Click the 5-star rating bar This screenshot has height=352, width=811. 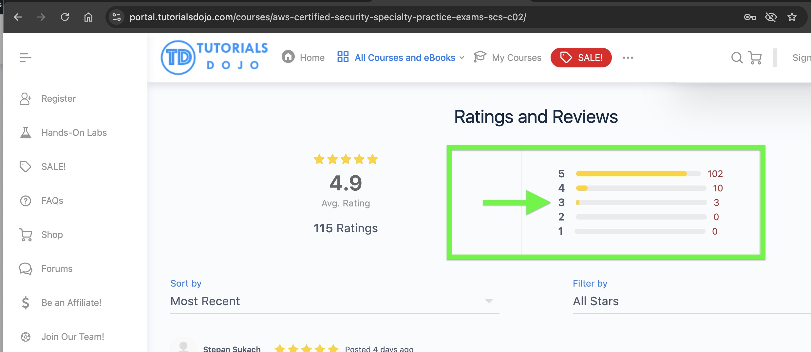pyautogui.click(x=638, y=174)
